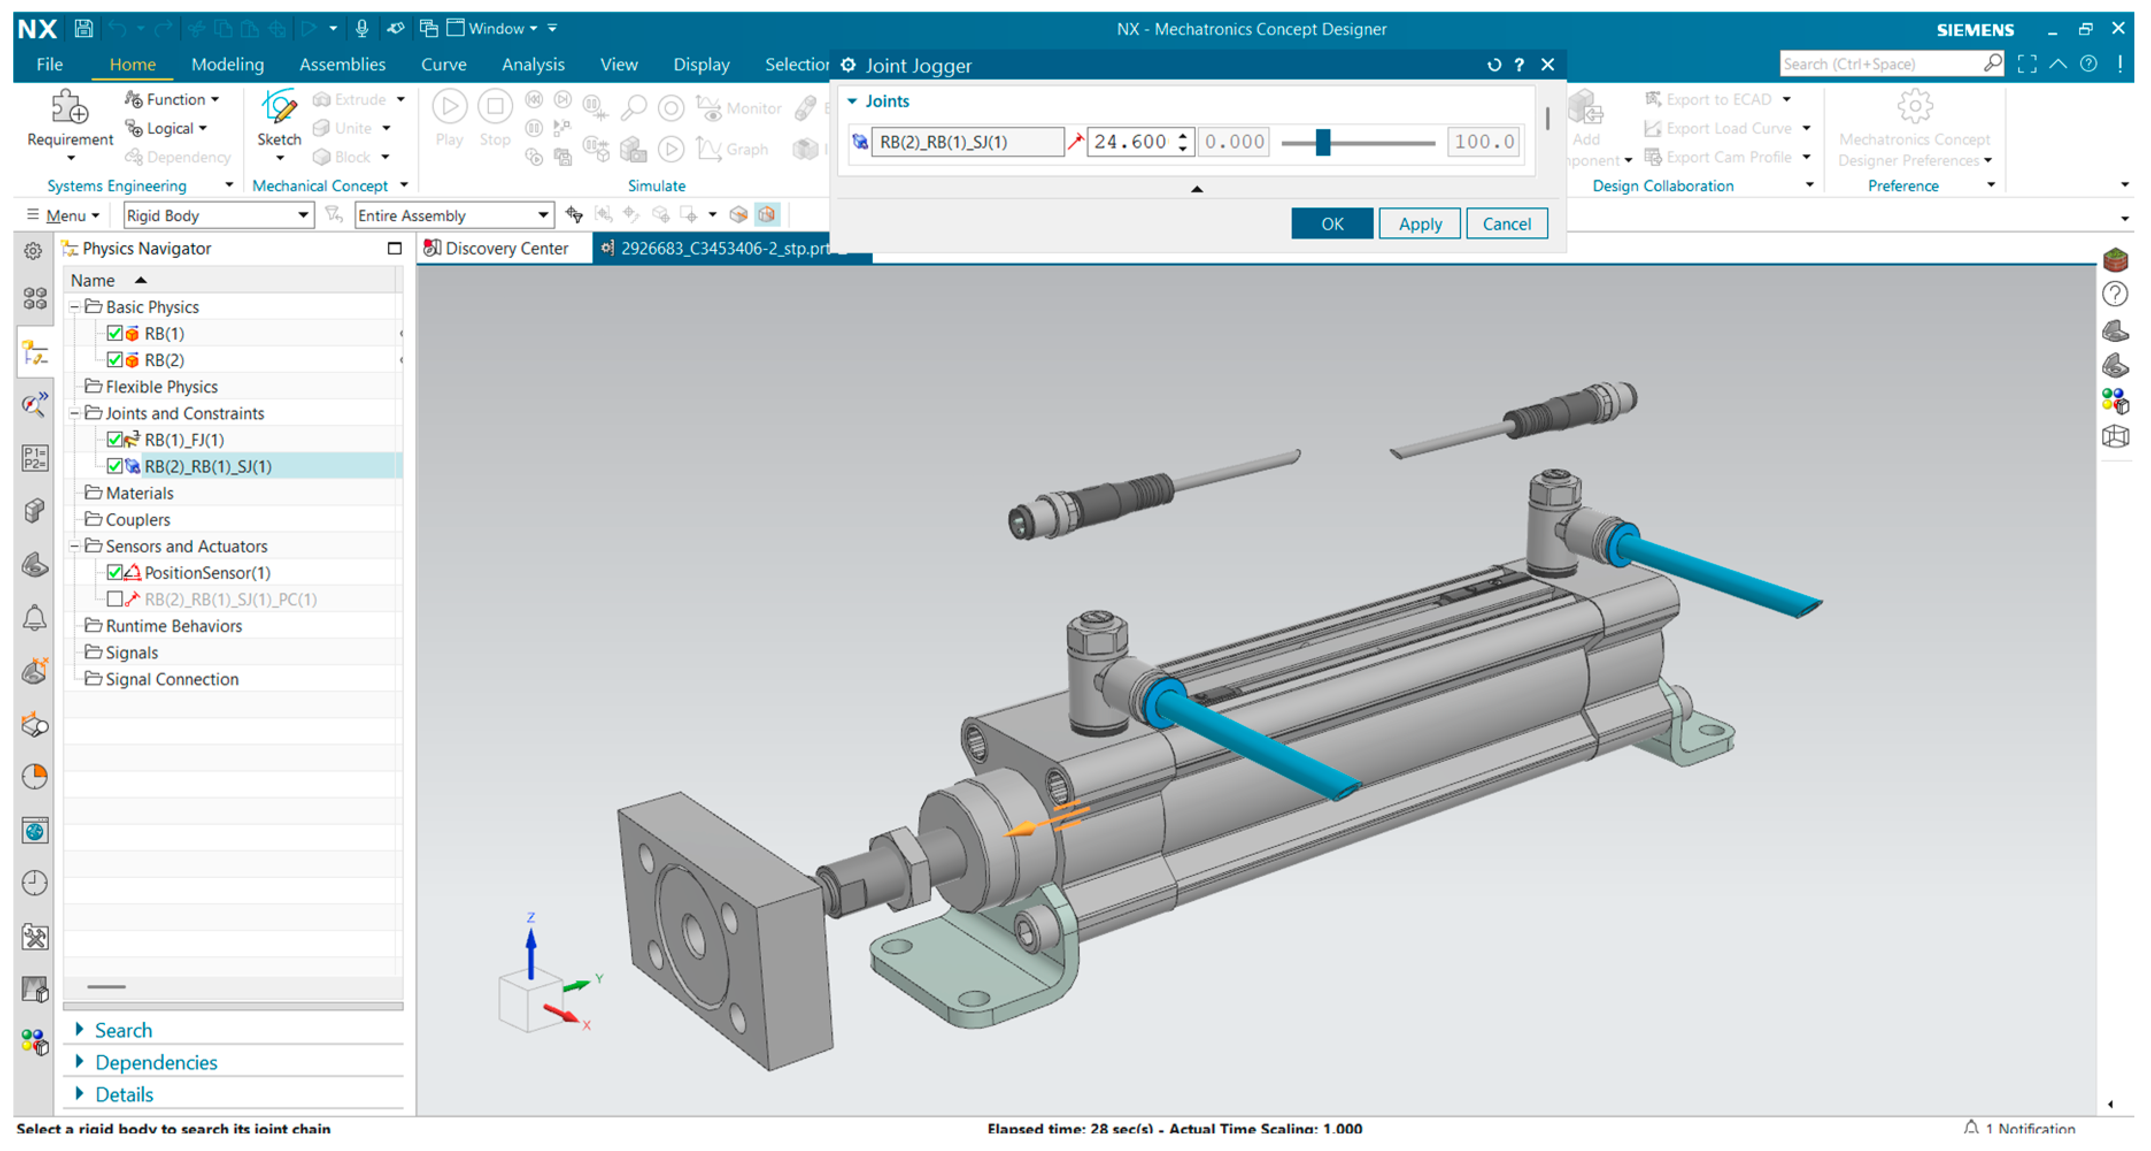Click Cancel in Joint Jogger
Screen dimensions: 2151x1151
tap(1506, 224)
